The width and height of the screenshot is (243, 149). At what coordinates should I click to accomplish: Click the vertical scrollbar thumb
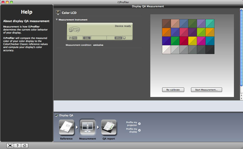tap(241, 47)
